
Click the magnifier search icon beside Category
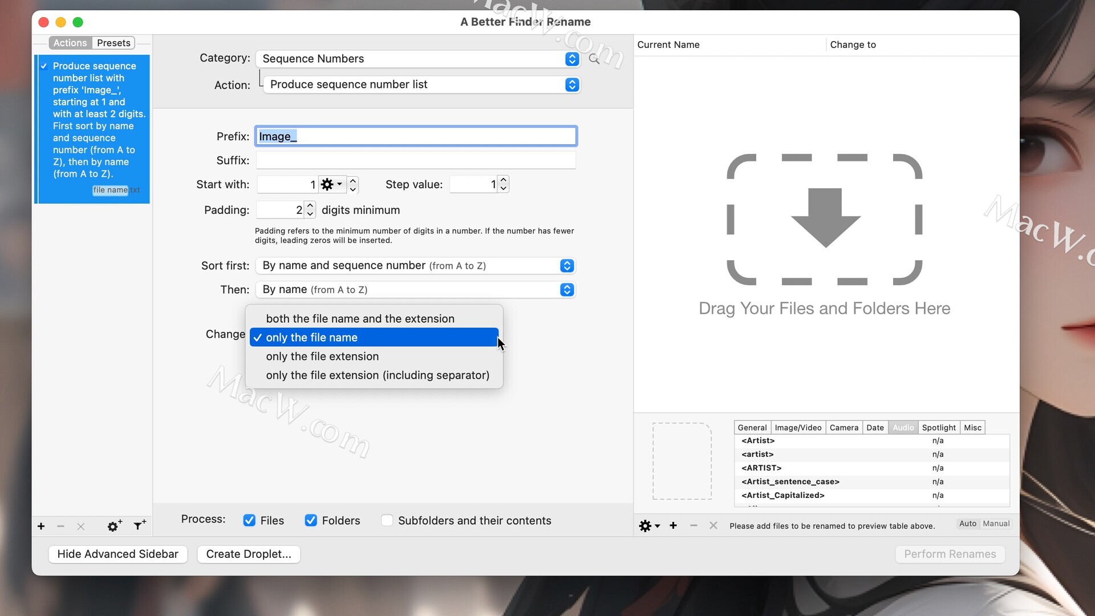[x=594, y=59]
